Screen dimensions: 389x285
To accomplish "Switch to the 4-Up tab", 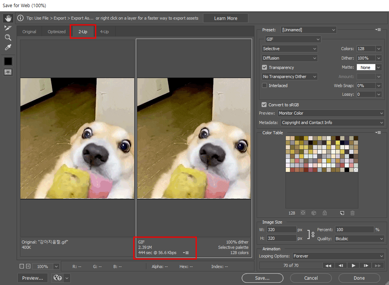I will [x=104, y=32].
